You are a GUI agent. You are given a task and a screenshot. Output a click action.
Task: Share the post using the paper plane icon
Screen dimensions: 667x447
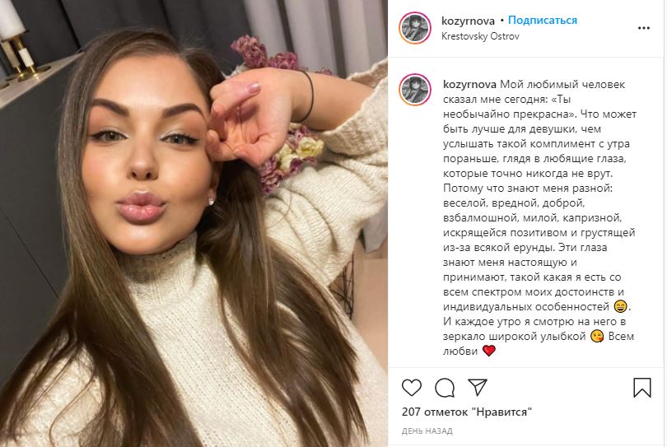pos(478,387)
